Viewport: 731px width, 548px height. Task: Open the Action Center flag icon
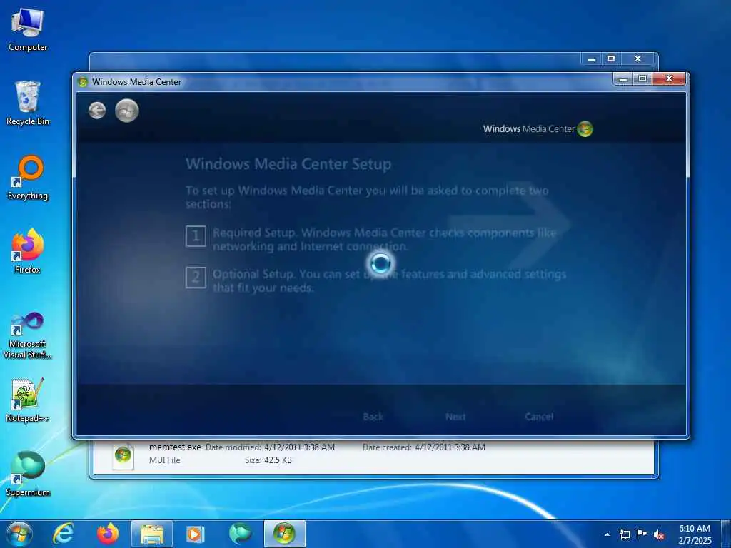pyautogui.click(x=642, y=534)
